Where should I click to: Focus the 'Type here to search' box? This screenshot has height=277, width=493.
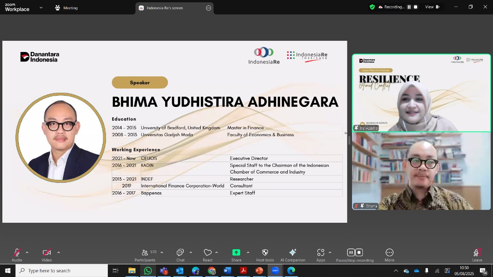[x=62, y=270]
